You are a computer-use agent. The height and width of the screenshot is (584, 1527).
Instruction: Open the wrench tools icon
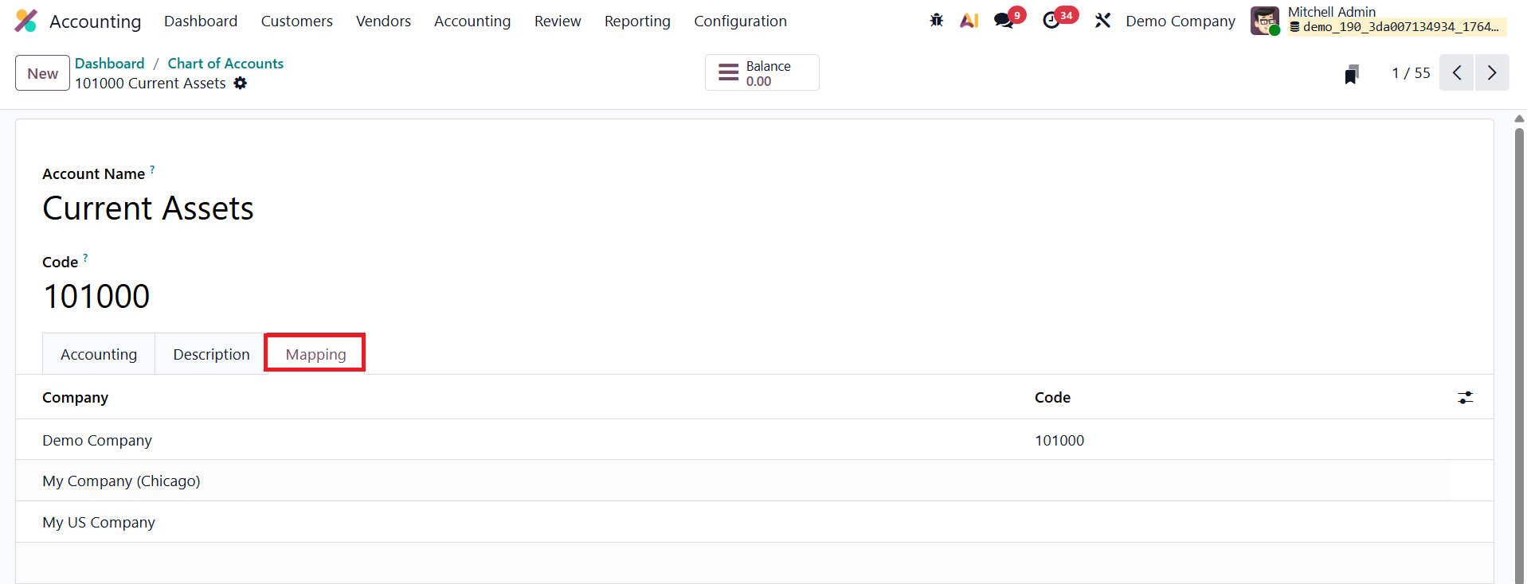click(1102, 21)
